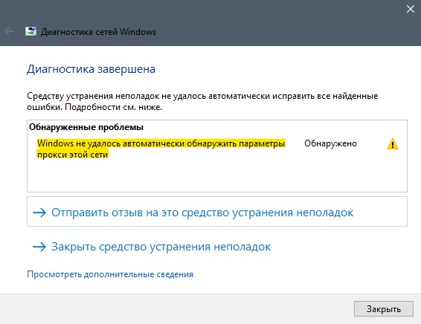Select the highlighted proxy settings problem entry
Screen dimensions: 421x324
[161, 149]
